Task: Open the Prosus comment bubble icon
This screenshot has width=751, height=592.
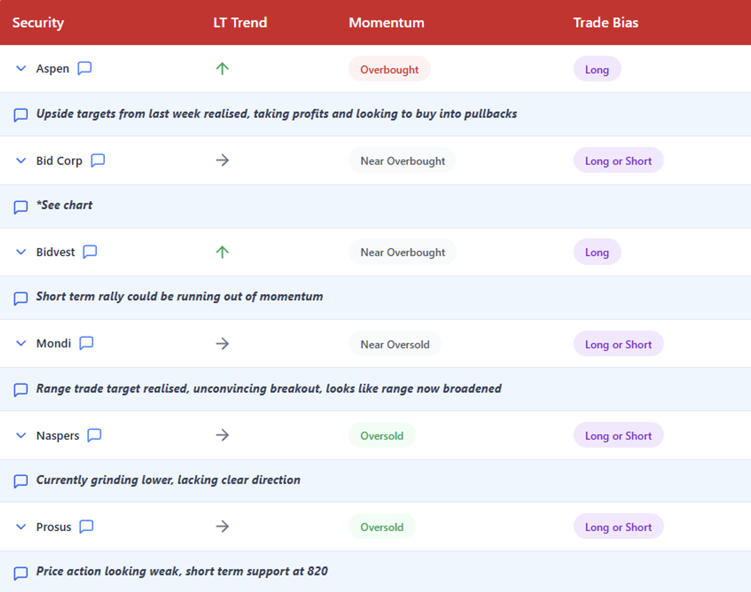Action: tap(86, 527)
